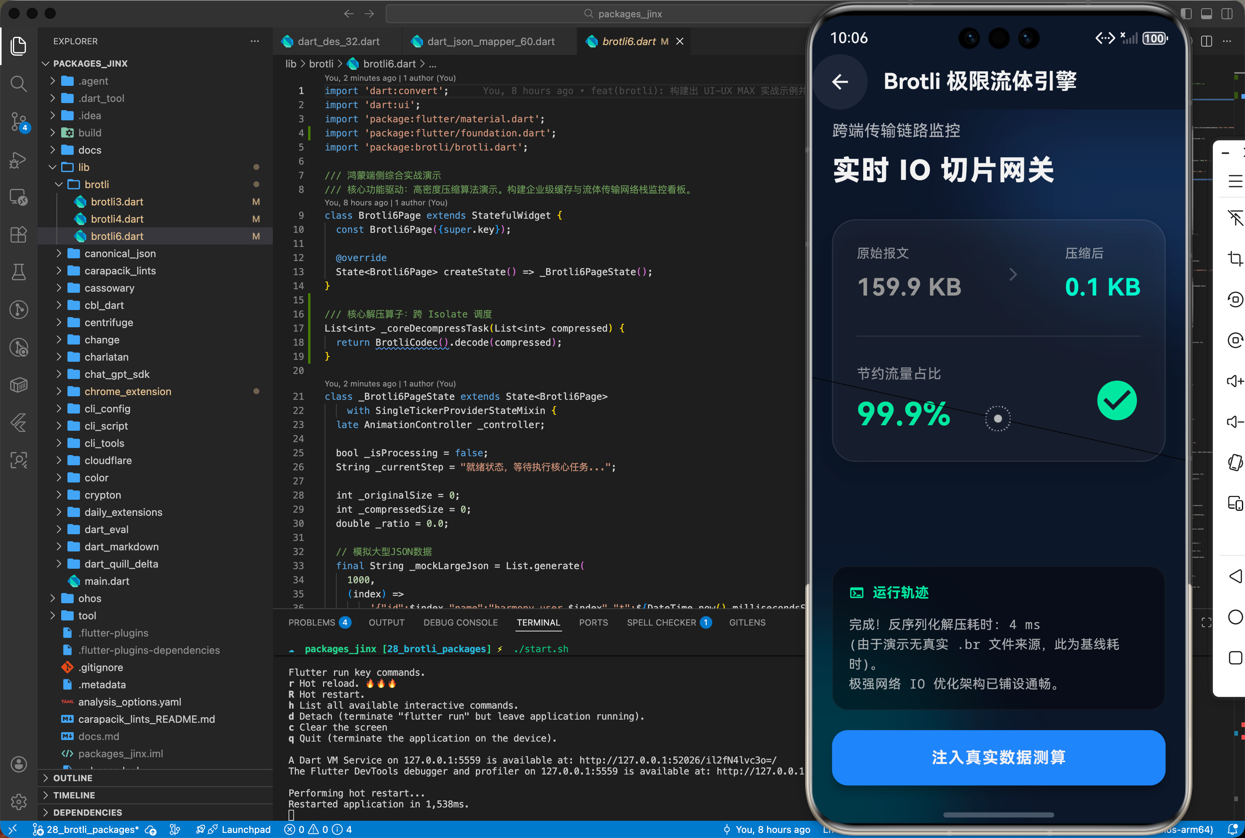Click the emulator volume down icon
The height and width of the screenshot is (838, 1245).
(1235, 422)
